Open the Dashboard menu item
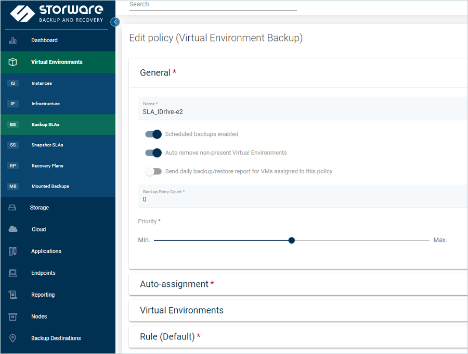Screen dimensions: 468x354 tap(45, 40)
